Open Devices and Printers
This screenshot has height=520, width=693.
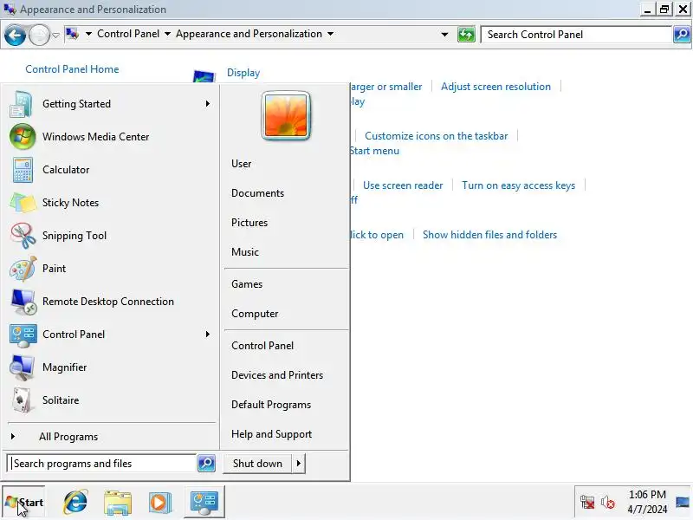pyautogui.click(x=277, y=375)
